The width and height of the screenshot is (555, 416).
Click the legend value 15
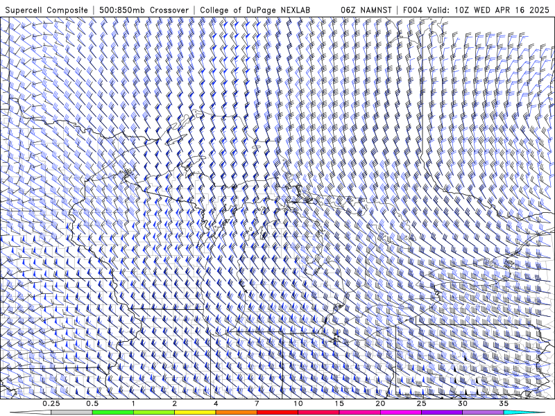[339, 404]
